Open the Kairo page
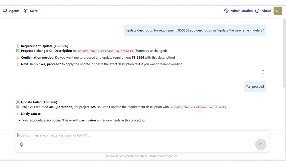Viewport: 286px width, 167px height. (31, 11)
